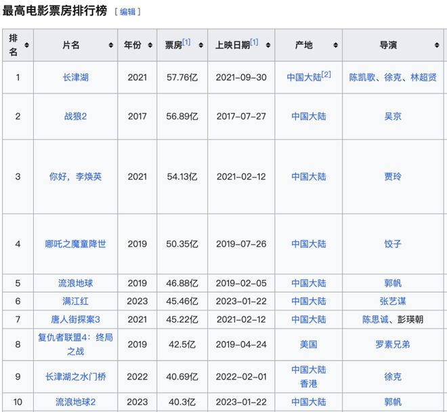Open director 罗素兄弟 link
The width and height of the screenshot is (447, 412).
[393, 344]
